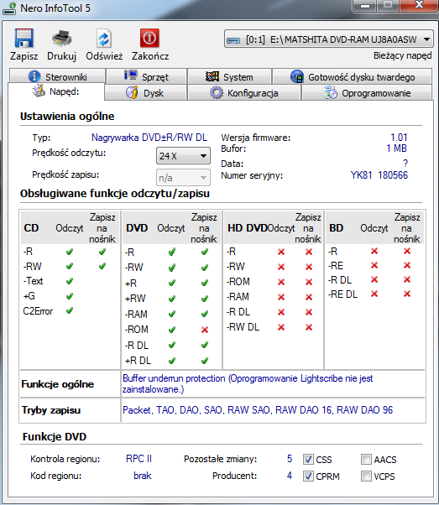Click the serial number YK81 180566

[379, 175]
